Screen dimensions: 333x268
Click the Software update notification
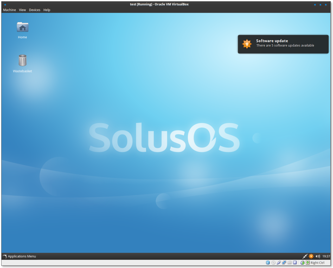283,44
